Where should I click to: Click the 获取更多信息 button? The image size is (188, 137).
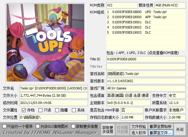coord(108,129)
